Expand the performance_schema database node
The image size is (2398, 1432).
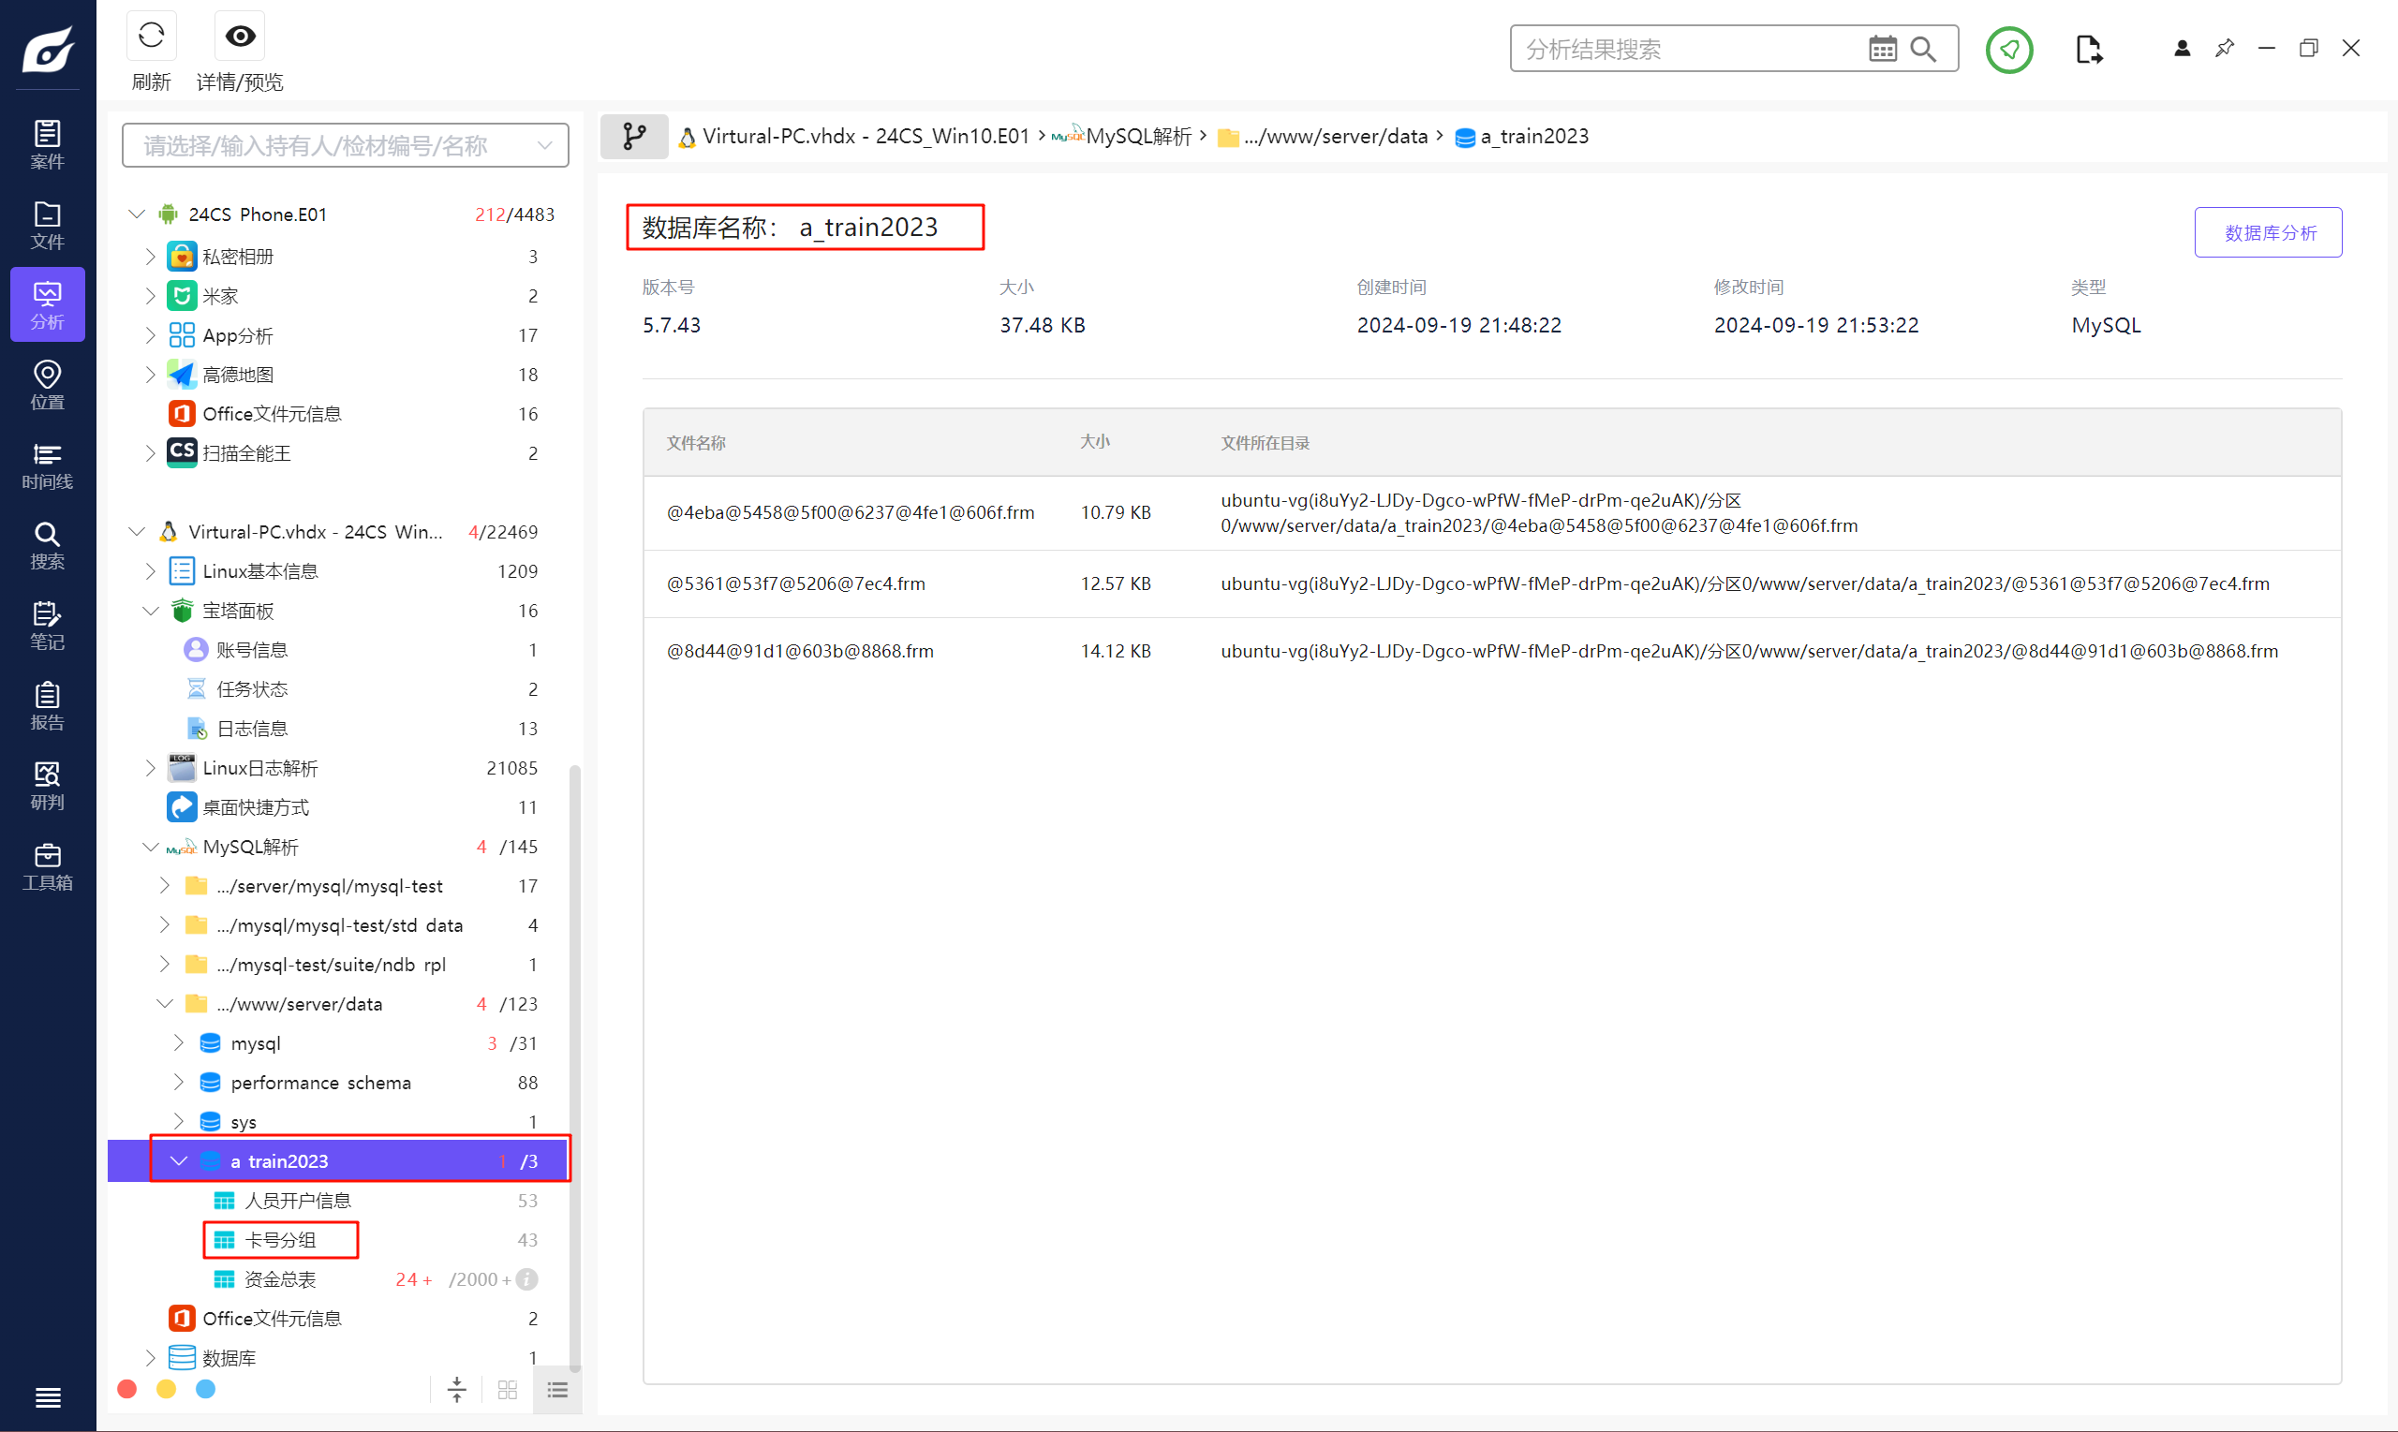click(179, 1082)
